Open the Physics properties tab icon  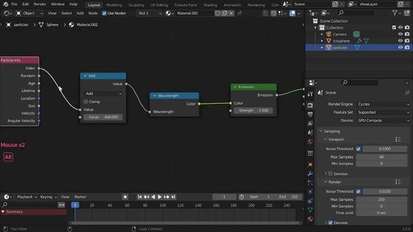point(310,192)
